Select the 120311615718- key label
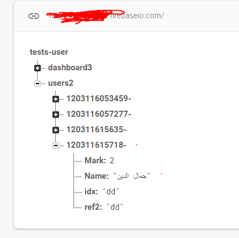This screenshot has width=239, height=238. point(96,145)
